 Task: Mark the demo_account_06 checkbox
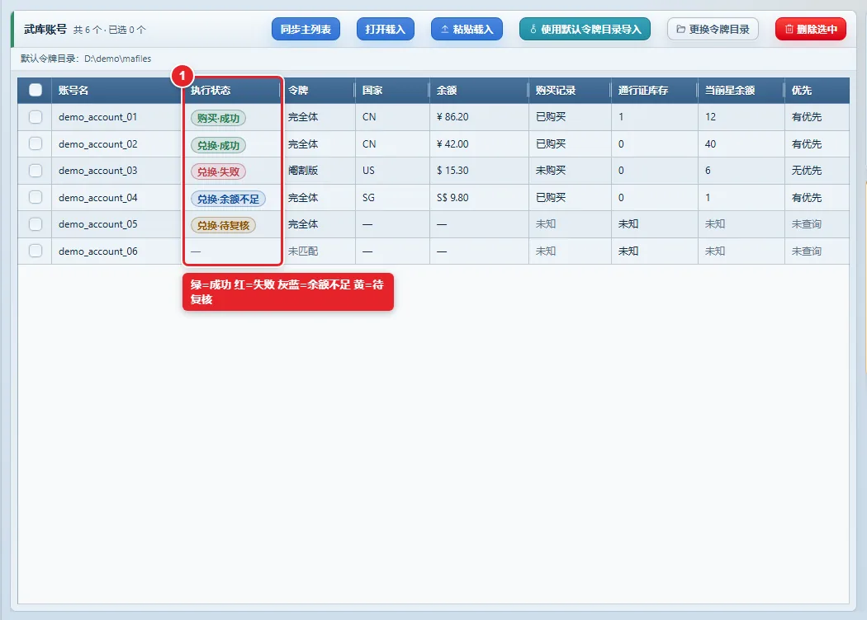pyautogui.click(x=36, y=251)
